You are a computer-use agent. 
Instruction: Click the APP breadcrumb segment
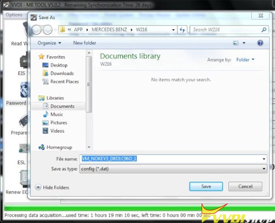78,29
